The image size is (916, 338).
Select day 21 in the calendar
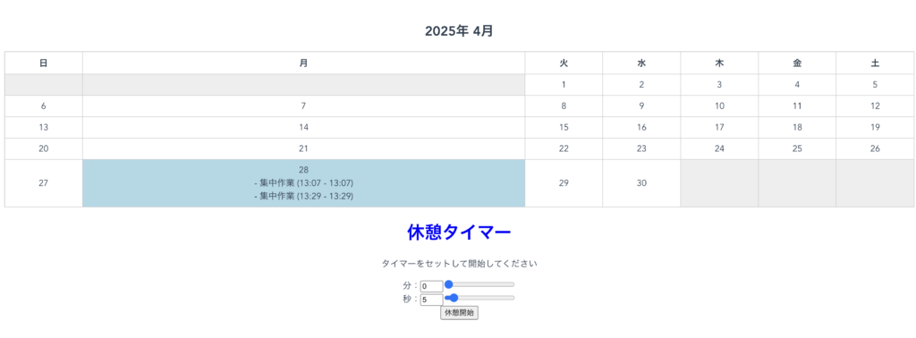tap(304, 148)
